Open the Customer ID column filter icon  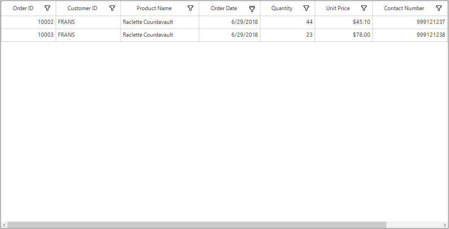(x=112, y=8)
